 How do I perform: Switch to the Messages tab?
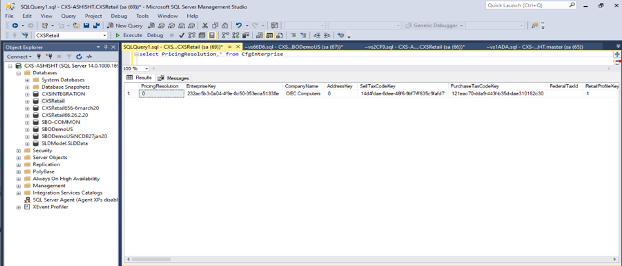point(174,78)
